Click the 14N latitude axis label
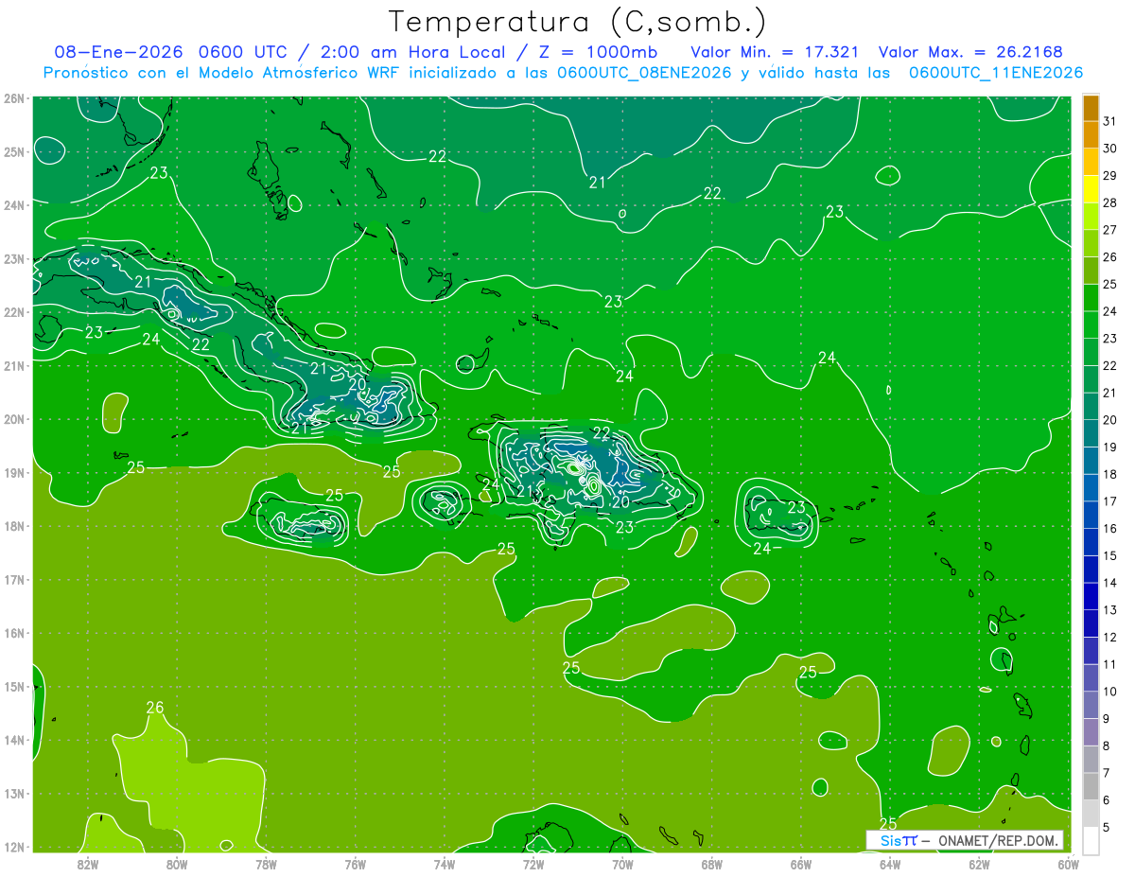1135x877 pixels. tap(14, 740)
